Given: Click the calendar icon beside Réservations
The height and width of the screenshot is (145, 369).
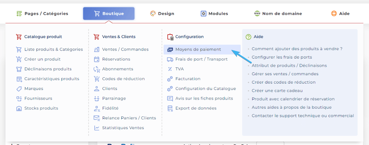Looking at the screenshot, I should (x=96, y=59).
